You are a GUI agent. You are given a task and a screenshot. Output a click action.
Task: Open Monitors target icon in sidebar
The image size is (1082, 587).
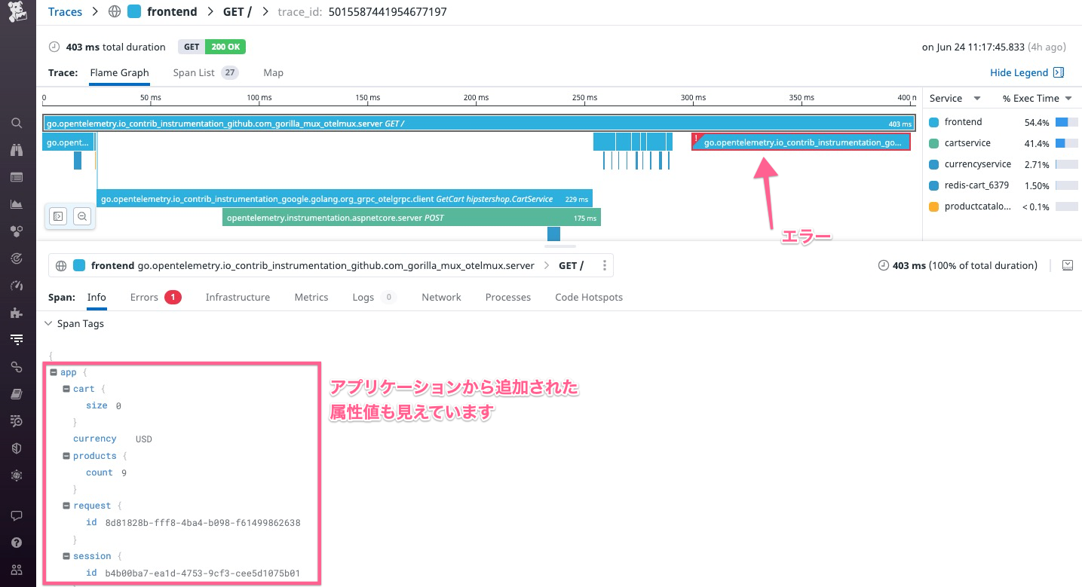coord(17,258)
